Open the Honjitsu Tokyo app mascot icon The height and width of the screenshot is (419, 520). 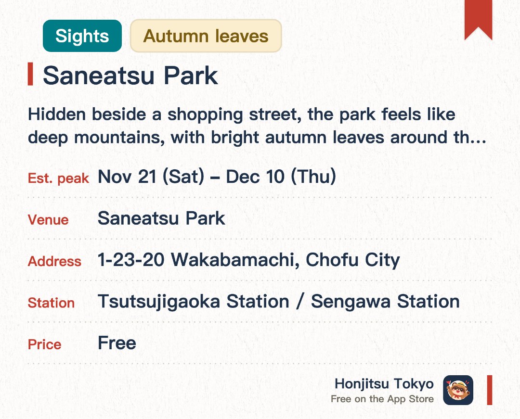(458, 390)
